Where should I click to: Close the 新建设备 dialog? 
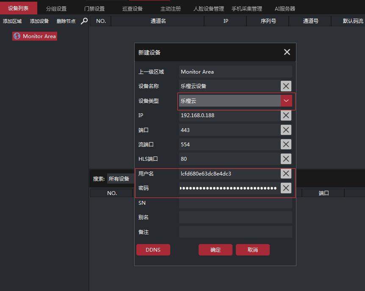pos(287,52)
